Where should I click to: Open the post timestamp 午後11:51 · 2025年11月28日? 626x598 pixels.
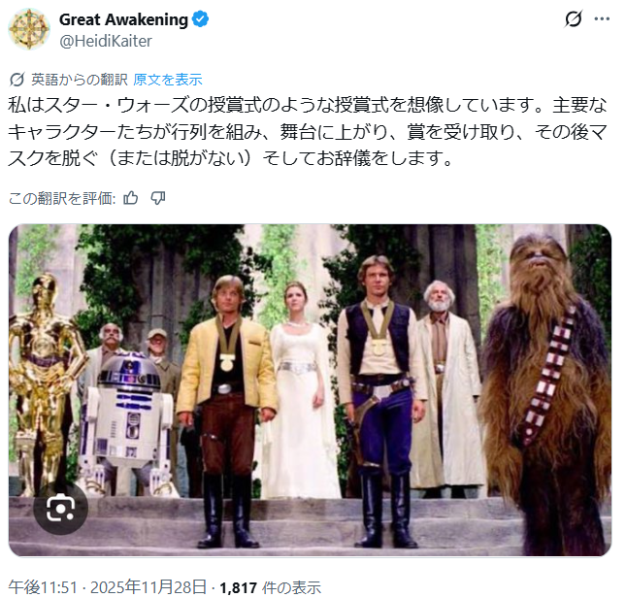(x=108, y=587)
